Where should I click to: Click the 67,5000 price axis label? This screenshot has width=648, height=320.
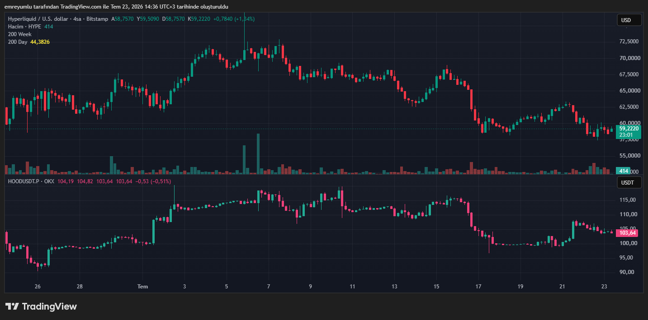pos(629,74)
